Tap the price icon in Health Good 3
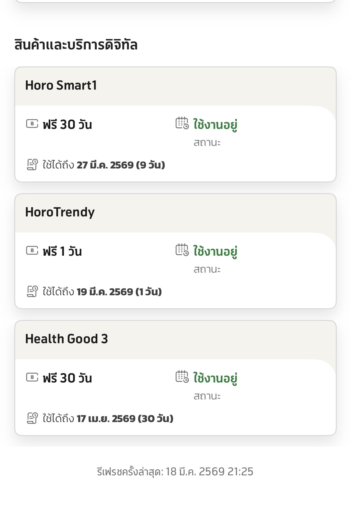 click(32, 377)
